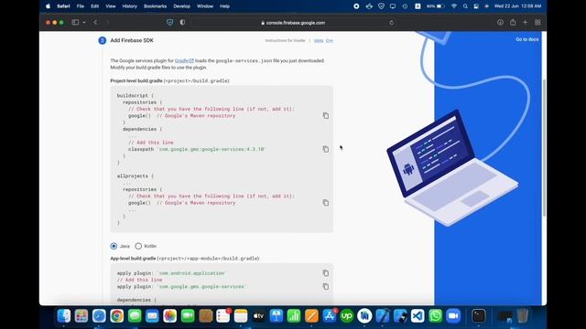
Task: Open Google Chrome from the Dock
Action: pyautogui.click(x=116, y=316)
